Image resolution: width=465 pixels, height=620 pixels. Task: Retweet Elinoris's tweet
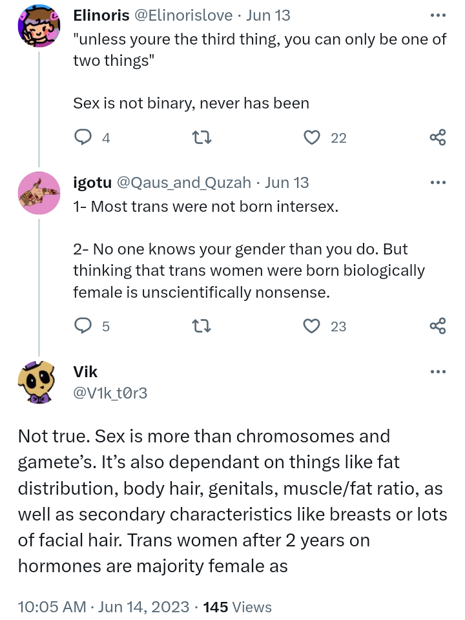coord(202,137)
